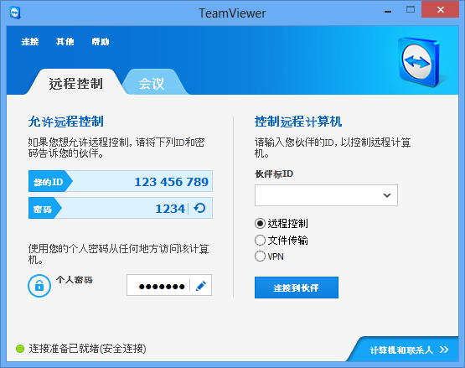
Task: Open the 连接 menu
Action: [x=30, y=42]
